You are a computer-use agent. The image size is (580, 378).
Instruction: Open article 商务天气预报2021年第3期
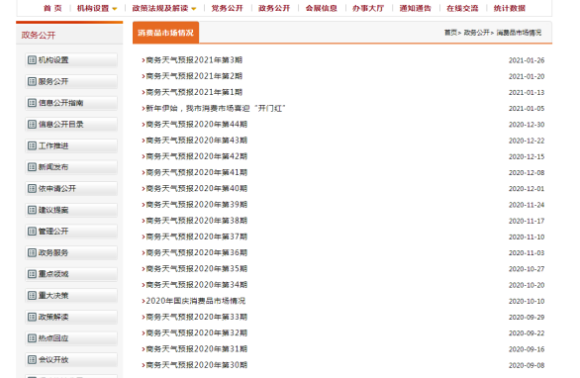(194, 60)
